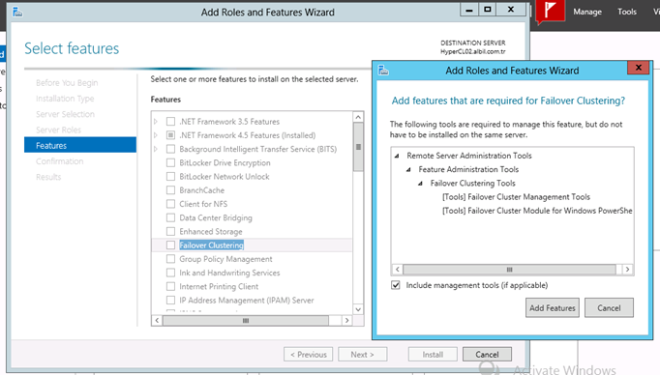Click the required tools list scroll right arrow

click(628, 269)
